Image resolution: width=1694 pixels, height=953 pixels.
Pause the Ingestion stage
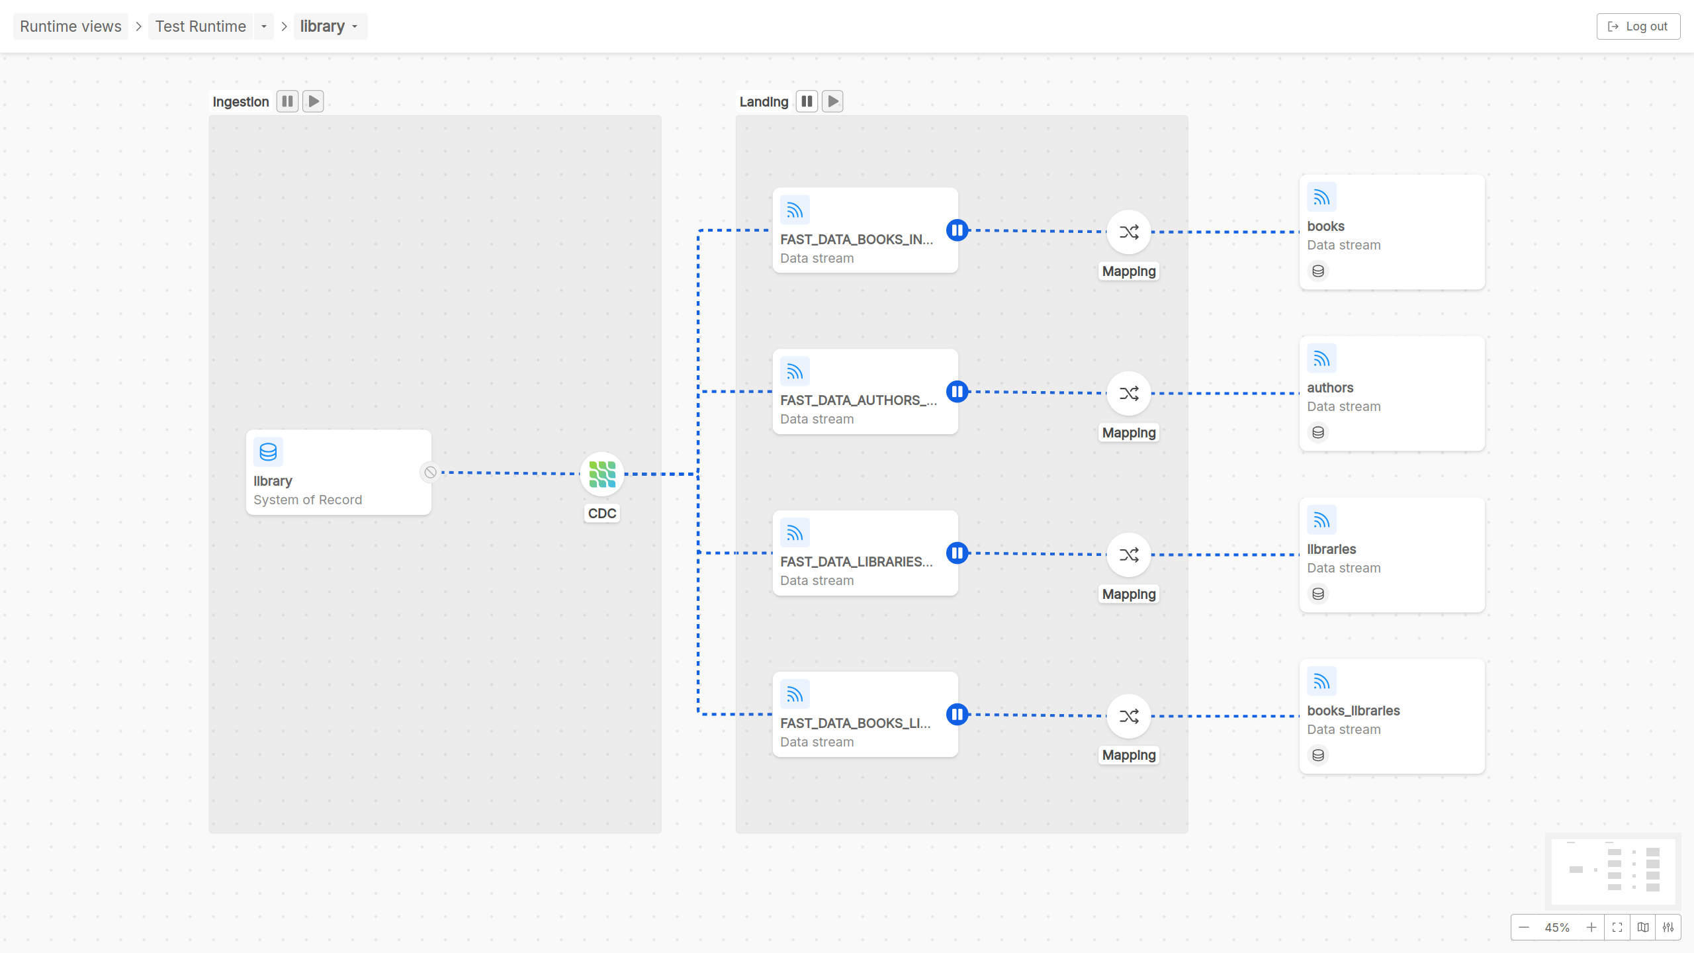(287, 101)
